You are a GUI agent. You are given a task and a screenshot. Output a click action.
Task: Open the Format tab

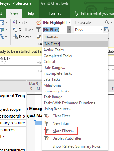pos(55,13)
